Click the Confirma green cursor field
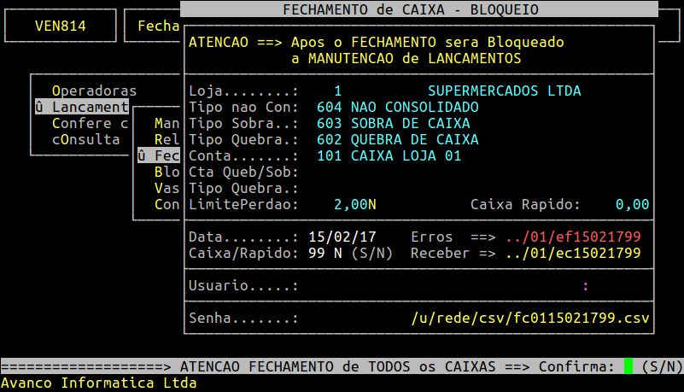The width and height of the screenshot is (684, 392). (628, 366)
